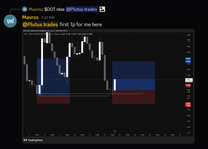
Task: Click the small avatar in reply preview
Action: coord(25,9)
